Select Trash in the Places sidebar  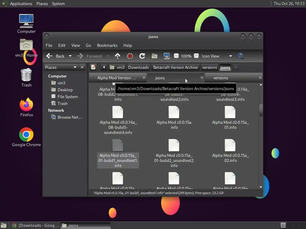click(x=62, y=103)
